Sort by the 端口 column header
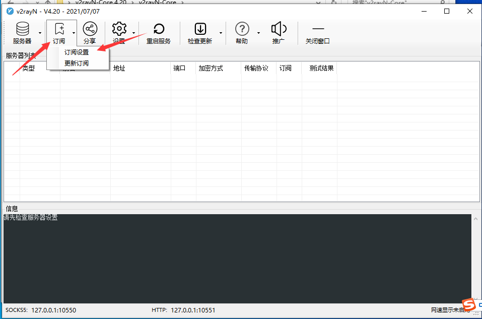 183,69
